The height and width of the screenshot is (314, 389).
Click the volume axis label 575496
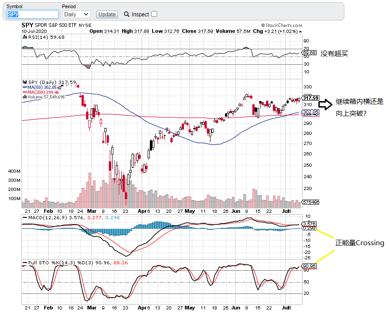click(x=311, y=202)
